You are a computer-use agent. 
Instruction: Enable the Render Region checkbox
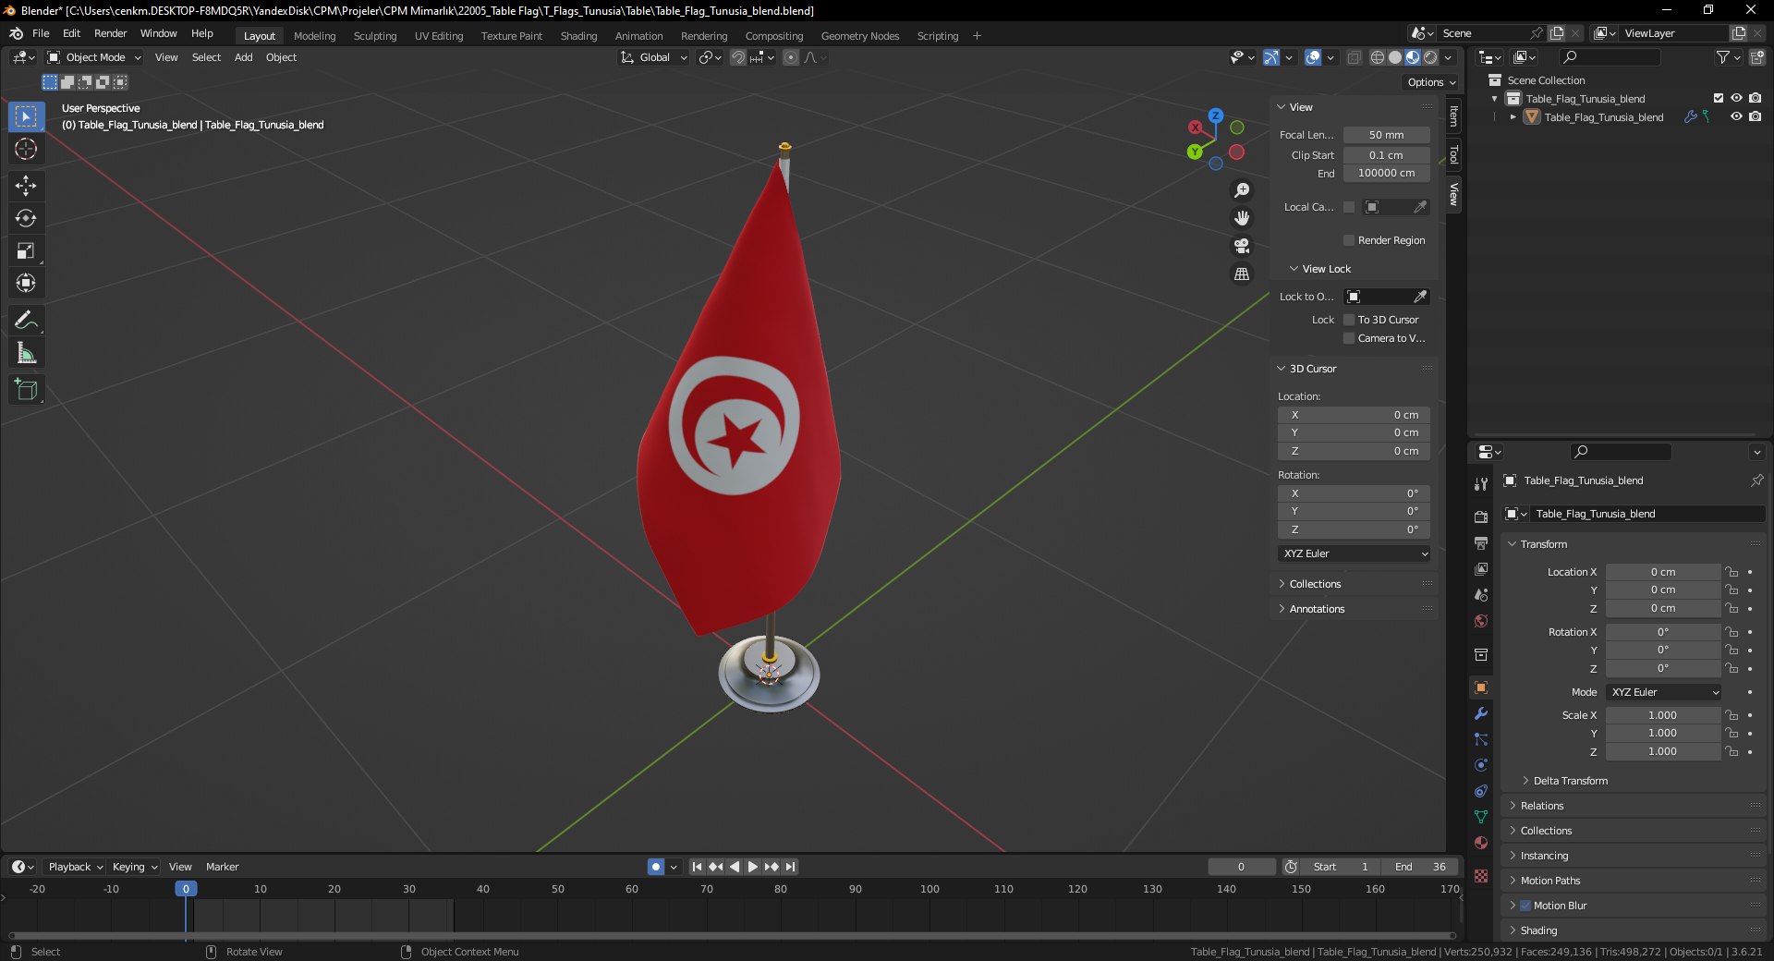1349,240
